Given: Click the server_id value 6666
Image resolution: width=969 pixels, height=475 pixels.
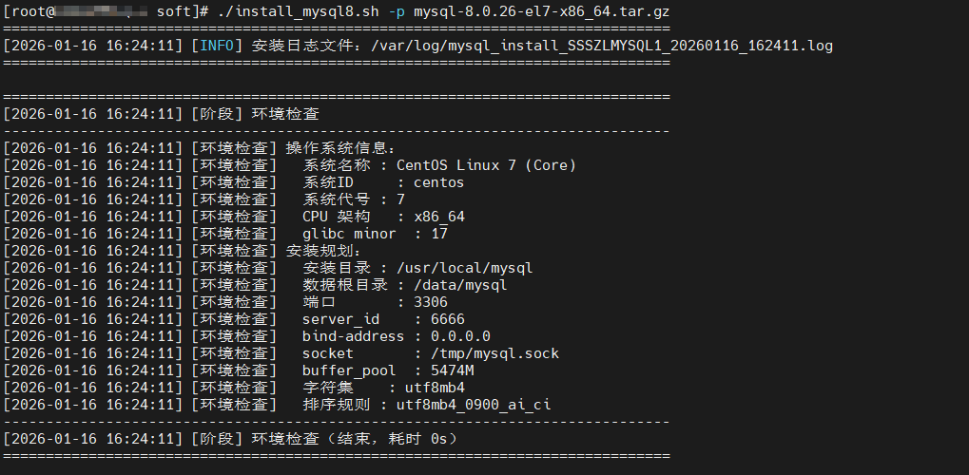Looking at the screenshot, I should pyautogui.click(x=447, y=319).
